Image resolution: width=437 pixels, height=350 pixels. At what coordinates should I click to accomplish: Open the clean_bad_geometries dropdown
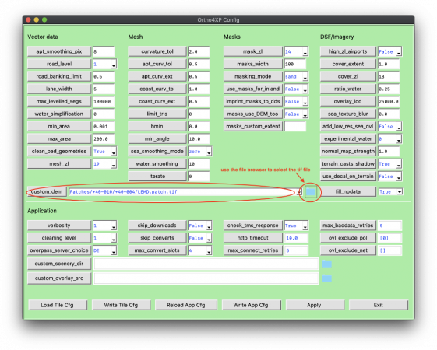(x=114, y=152)
